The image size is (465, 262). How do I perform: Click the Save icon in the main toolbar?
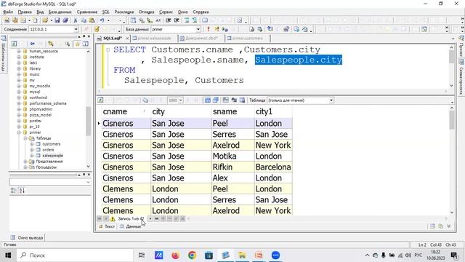57,20
